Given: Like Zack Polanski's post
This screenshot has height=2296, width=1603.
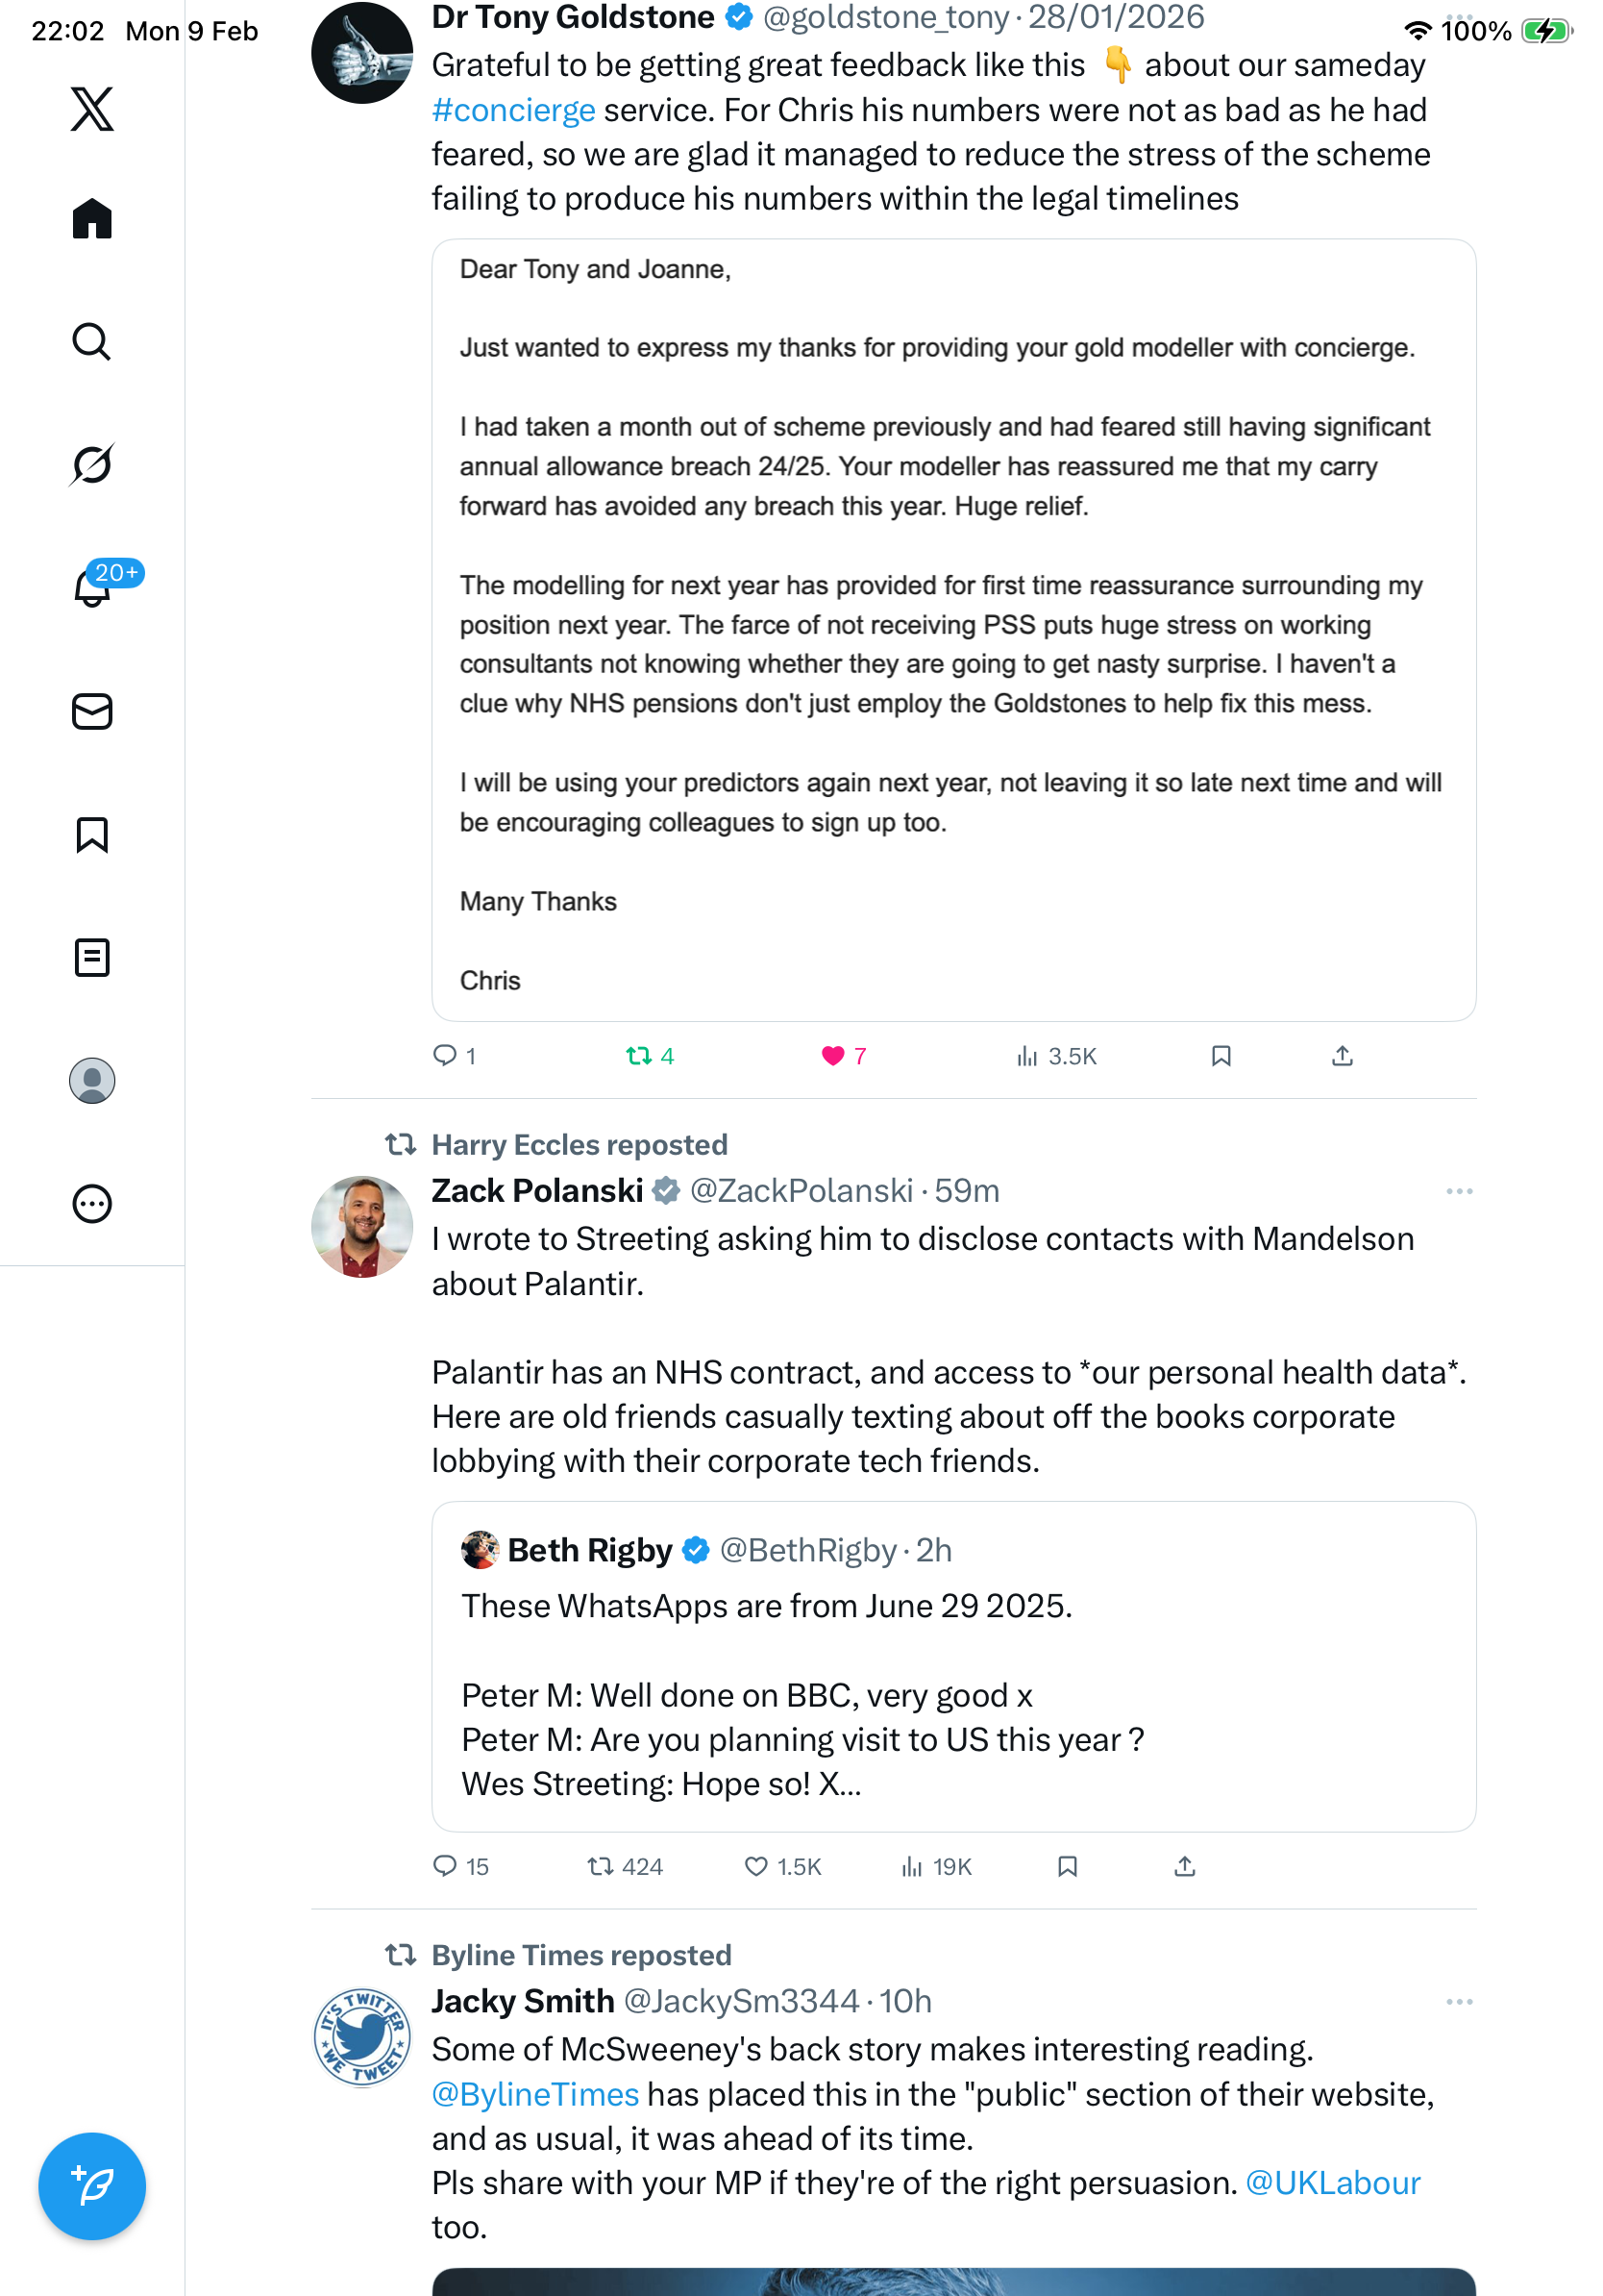Looking at the screenshot, I should 756,1867.
